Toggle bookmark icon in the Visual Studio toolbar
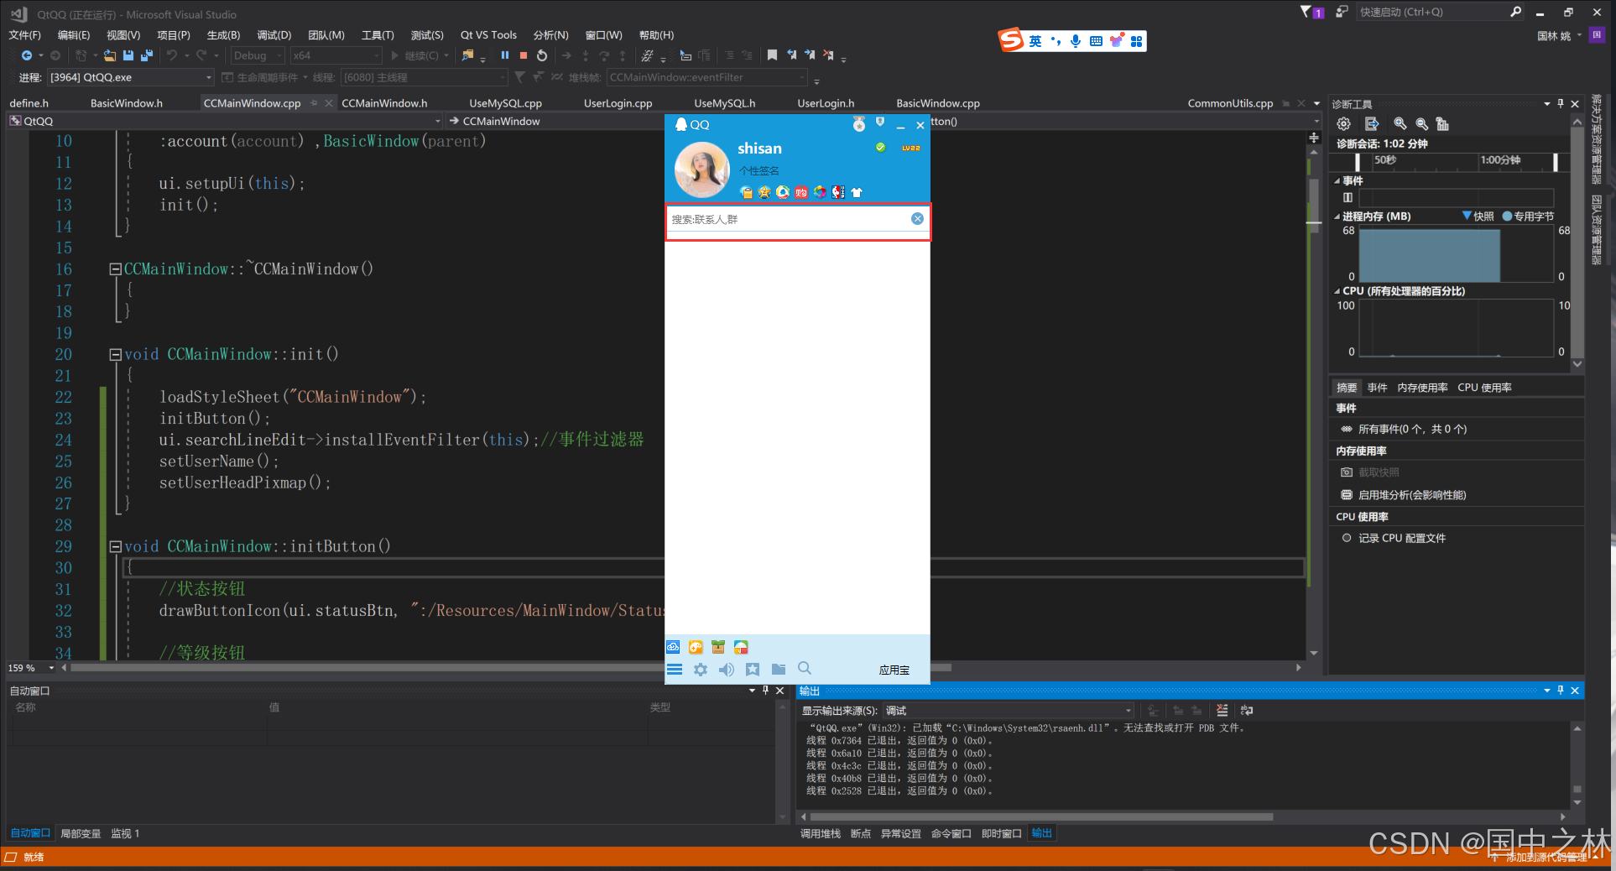This screenshot has width=1616, height=871. (x=772, y=55)
